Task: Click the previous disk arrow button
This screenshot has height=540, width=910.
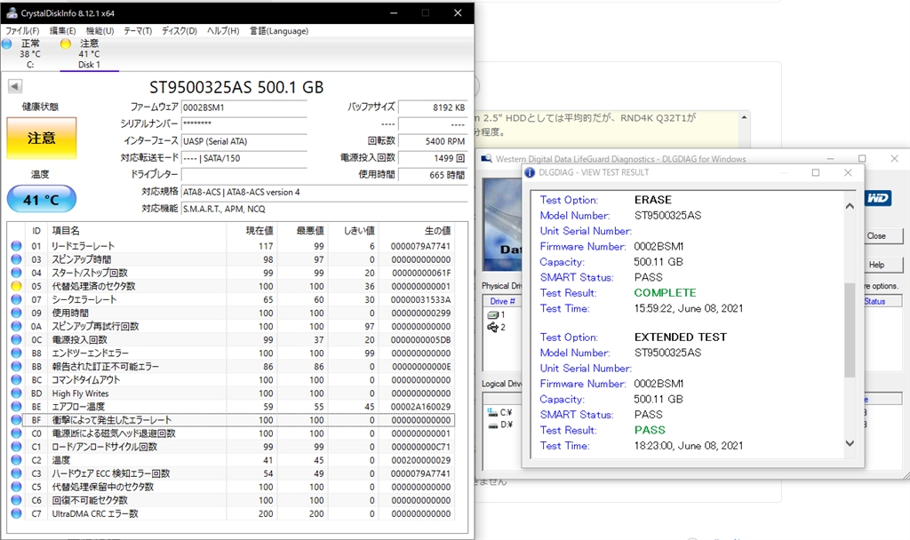Action: click(x=15, y=86)
